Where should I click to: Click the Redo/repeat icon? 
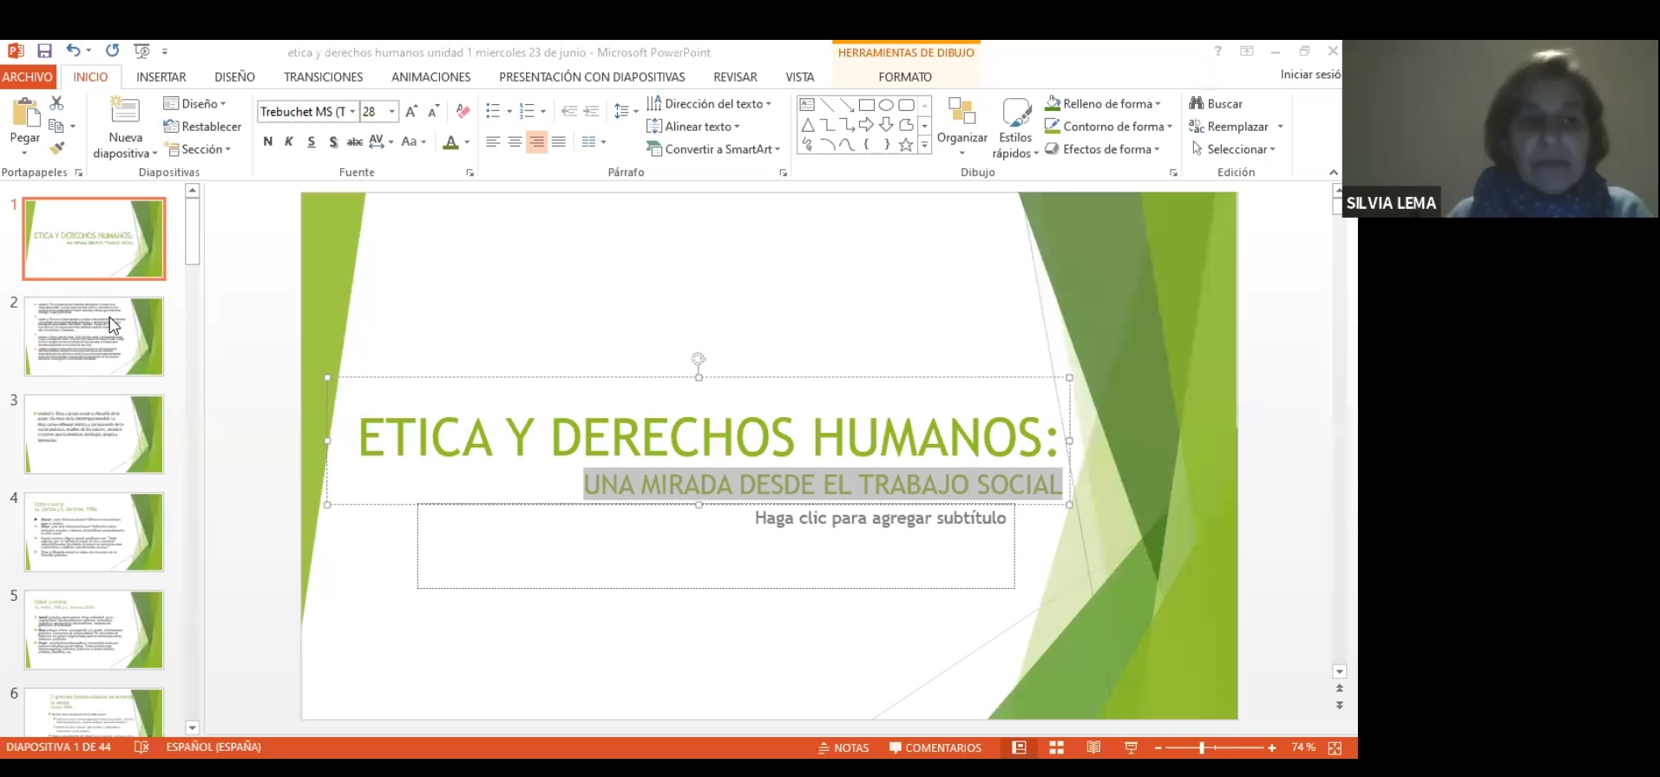[x=112, y=51]
